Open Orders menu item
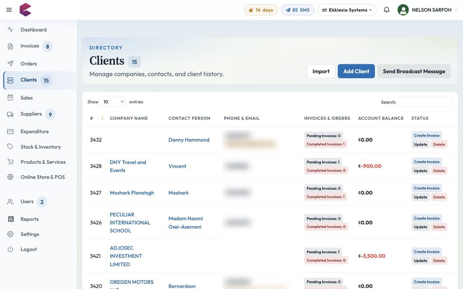 [29, 64]
